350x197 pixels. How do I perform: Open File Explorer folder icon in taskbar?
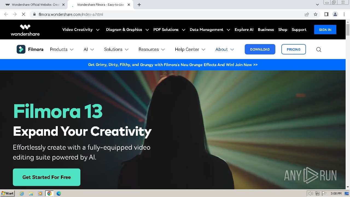(x=31, y=193)
